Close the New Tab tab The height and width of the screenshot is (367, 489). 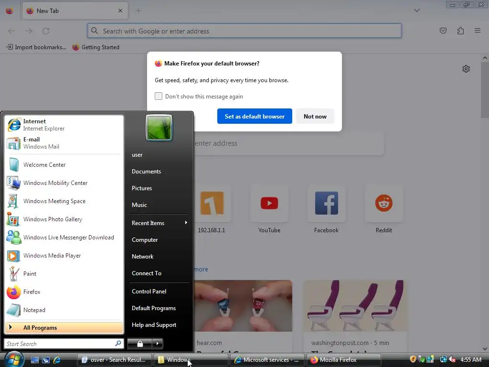[x=120, y=11]
